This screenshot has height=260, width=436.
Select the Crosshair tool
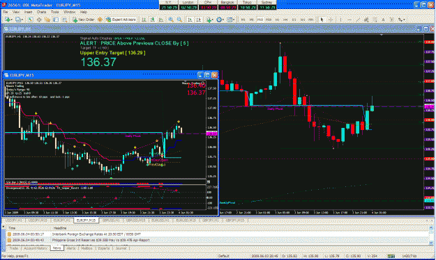coord(331,19)
